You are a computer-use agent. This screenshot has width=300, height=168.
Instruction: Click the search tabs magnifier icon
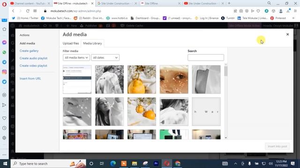[269, 3]
